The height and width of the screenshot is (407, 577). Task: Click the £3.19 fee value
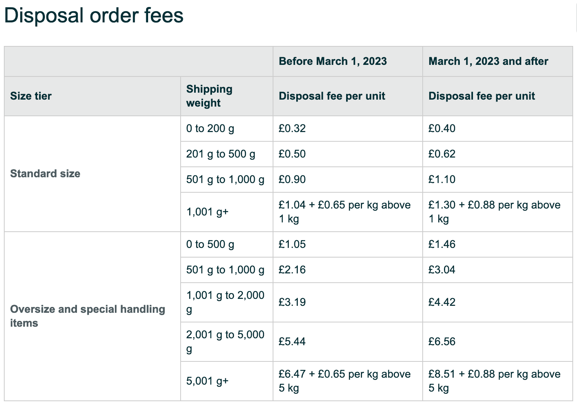point(292,302)
